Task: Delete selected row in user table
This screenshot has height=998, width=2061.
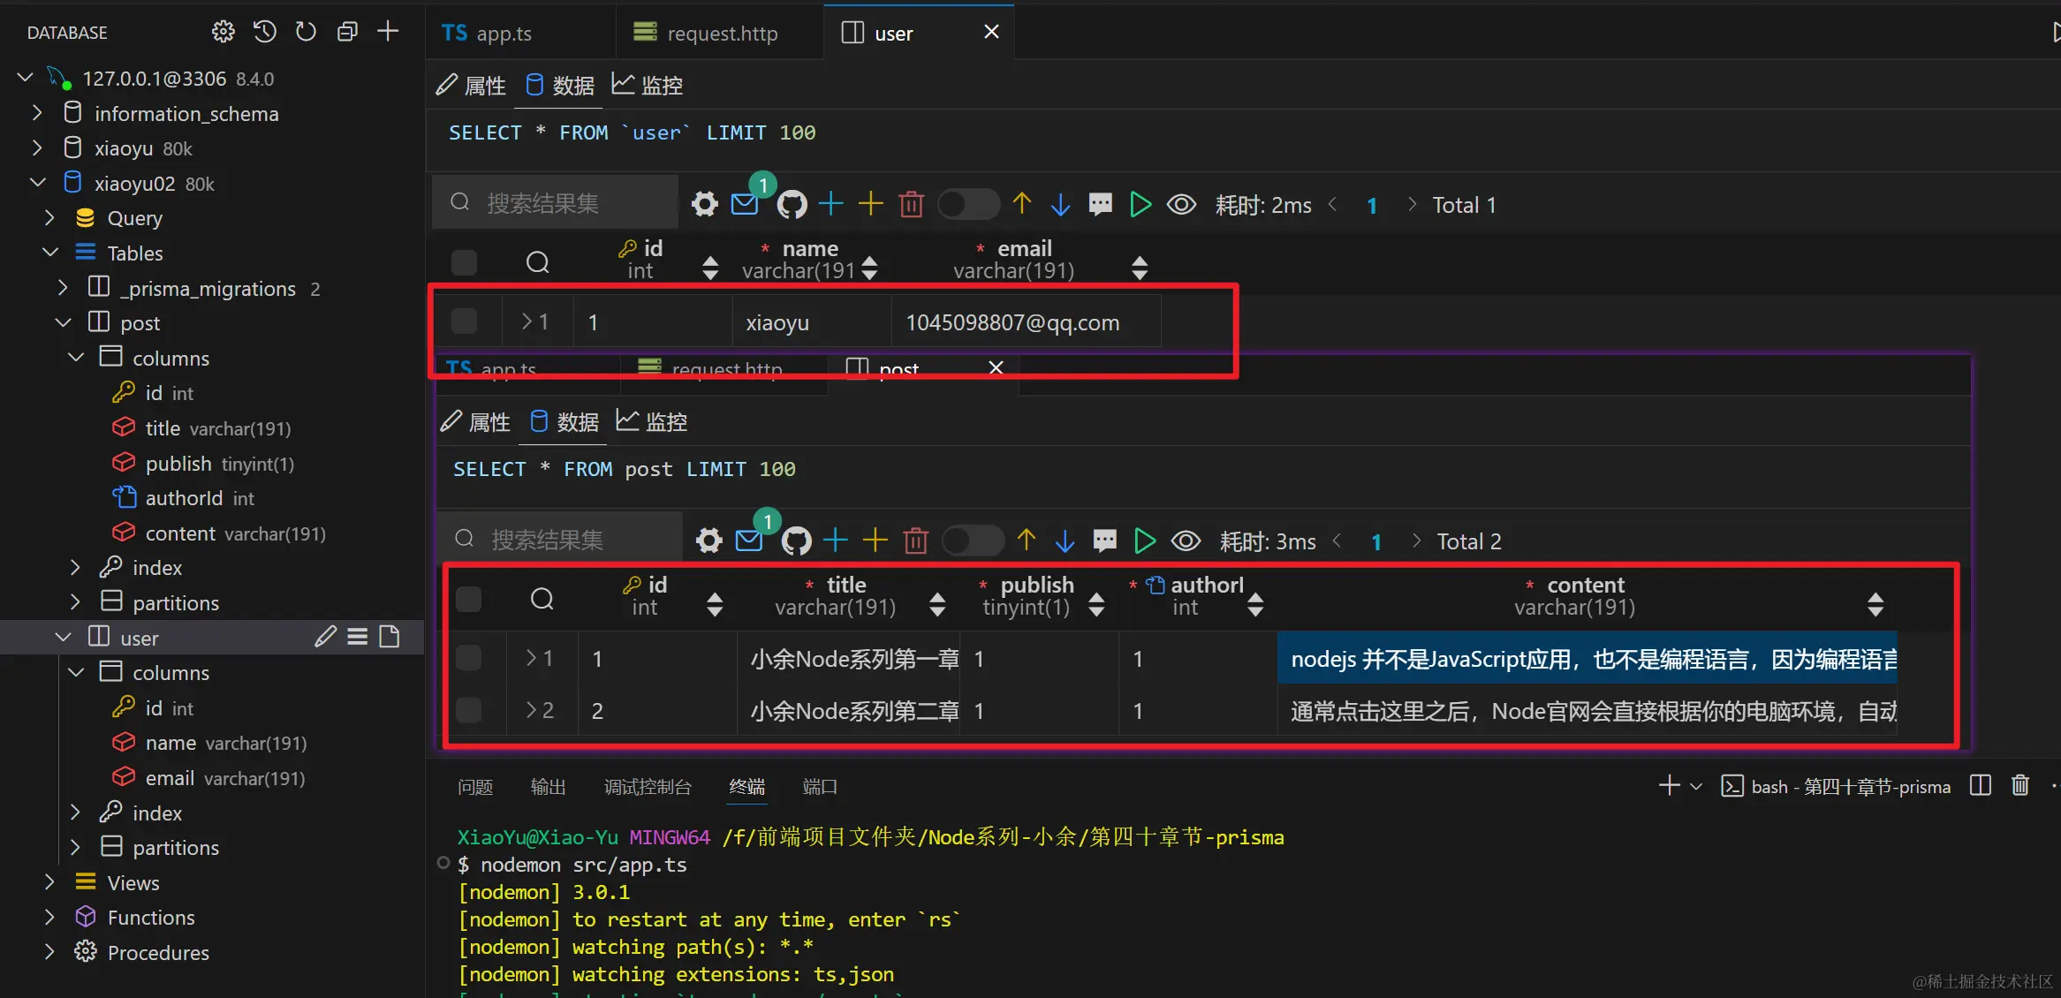Action: (x=911, y=205)
